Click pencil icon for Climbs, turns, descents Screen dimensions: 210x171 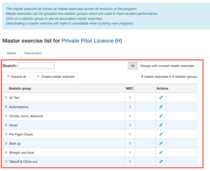point(161,116)
